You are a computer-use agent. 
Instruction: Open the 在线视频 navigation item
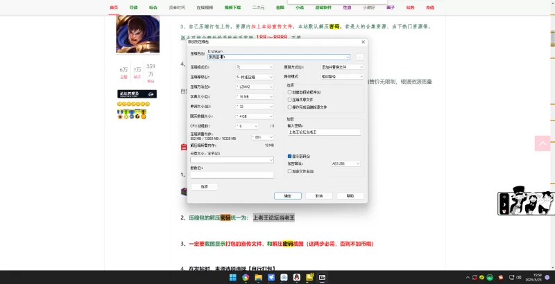click(205, 8)
